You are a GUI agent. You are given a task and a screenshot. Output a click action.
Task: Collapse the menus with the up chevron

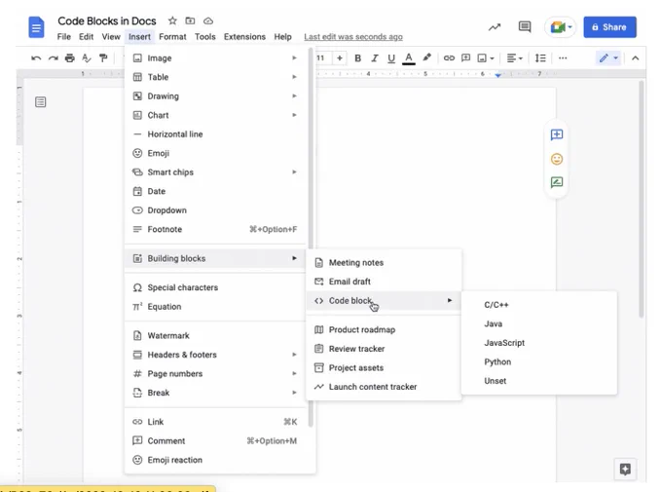point(635,58)
